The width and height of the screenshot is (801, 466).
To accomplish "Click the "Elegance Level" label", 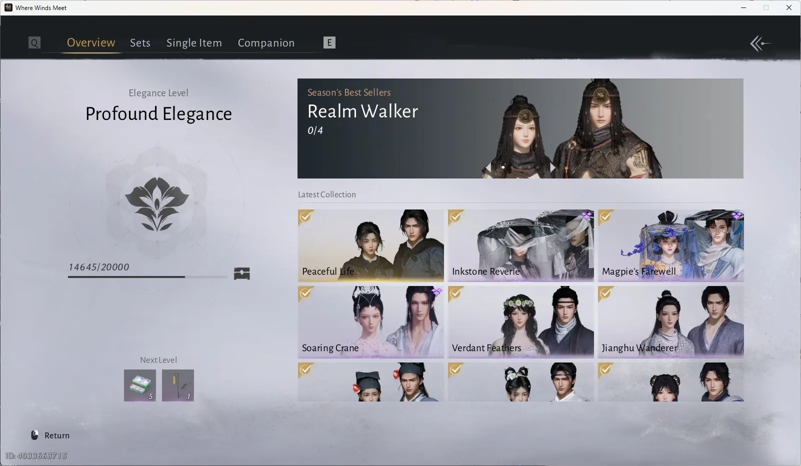I will pos(158,93).
